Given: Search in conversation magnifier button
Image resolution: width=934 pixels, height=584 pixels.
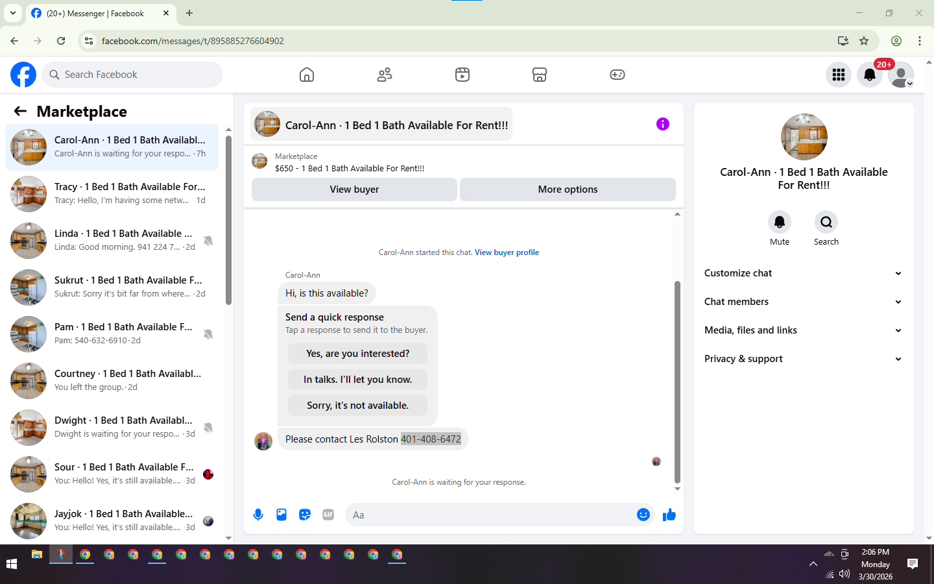Looking at the screenshot, I should pos(826,222).
